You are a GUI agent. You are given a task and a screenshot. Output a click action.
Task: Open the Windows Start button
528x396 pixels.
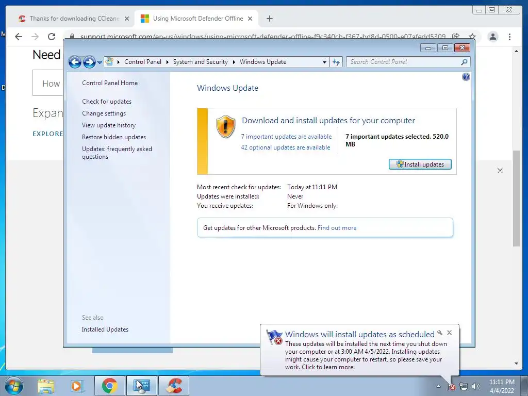[14, 386]
